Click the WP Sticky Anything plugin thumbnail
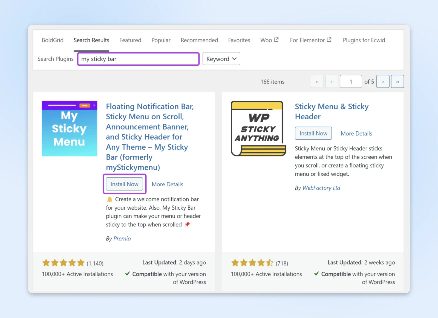 258,129
